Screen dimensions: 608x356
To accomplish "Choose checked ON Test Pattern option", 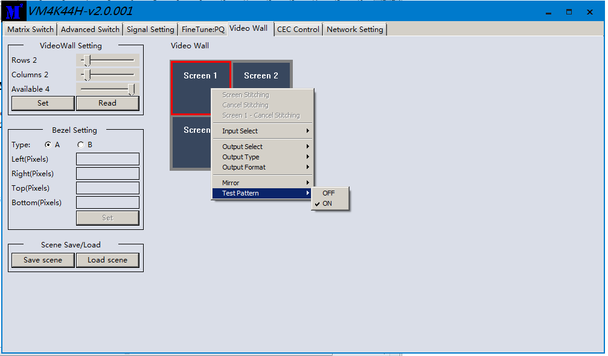I will (327, 204).
